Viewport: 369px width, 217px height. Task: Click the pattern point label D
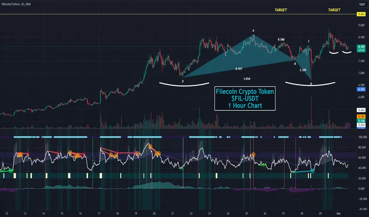coord(311,84)
